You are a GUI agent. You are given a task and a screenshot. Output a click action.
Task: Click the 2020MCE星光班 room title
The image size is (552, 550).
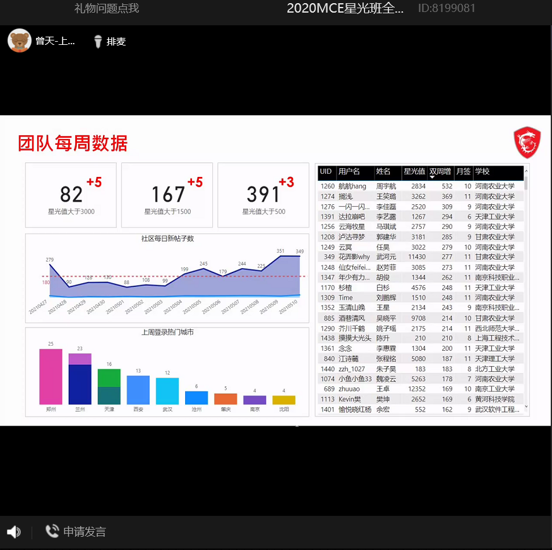click(x=345, y=8)
